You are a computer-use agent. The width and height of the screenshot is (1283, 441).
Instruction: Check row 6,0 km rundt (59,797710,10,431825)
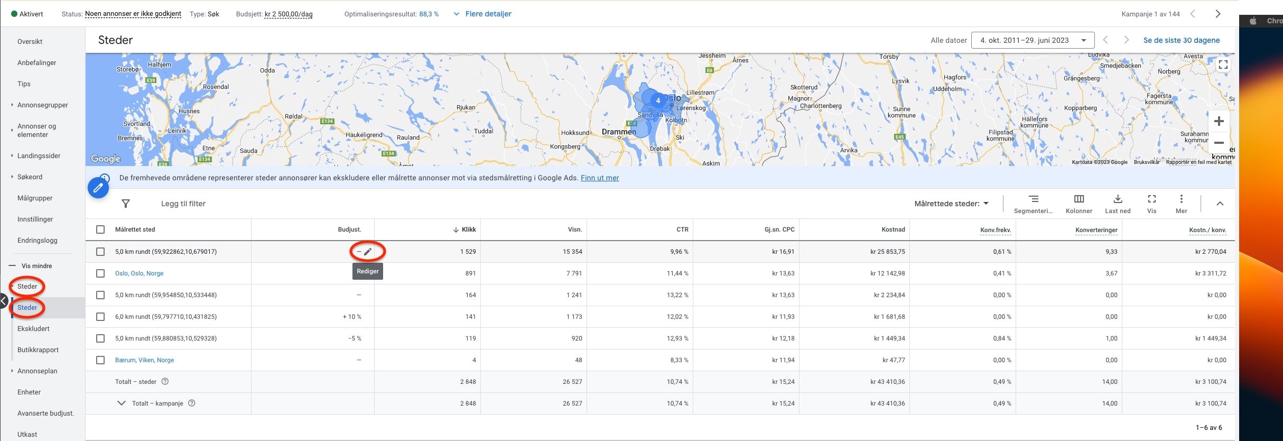tap(100, 317)
